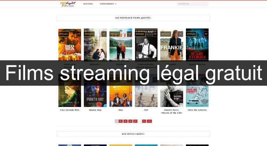
Task: Go to pagination page 2
Action: [120, 121]
